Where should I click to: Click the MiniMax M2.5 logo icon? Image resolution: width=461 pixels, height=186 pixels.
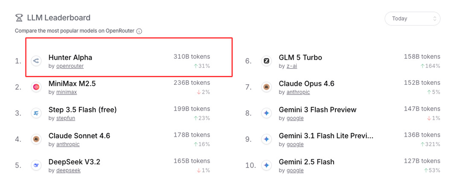click(36, 87)
